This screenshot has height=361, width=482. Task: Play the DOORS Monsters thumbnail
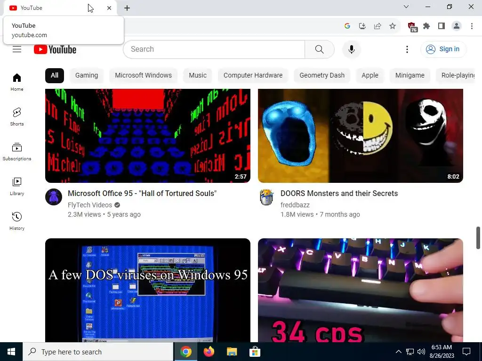tap(360, 136)
